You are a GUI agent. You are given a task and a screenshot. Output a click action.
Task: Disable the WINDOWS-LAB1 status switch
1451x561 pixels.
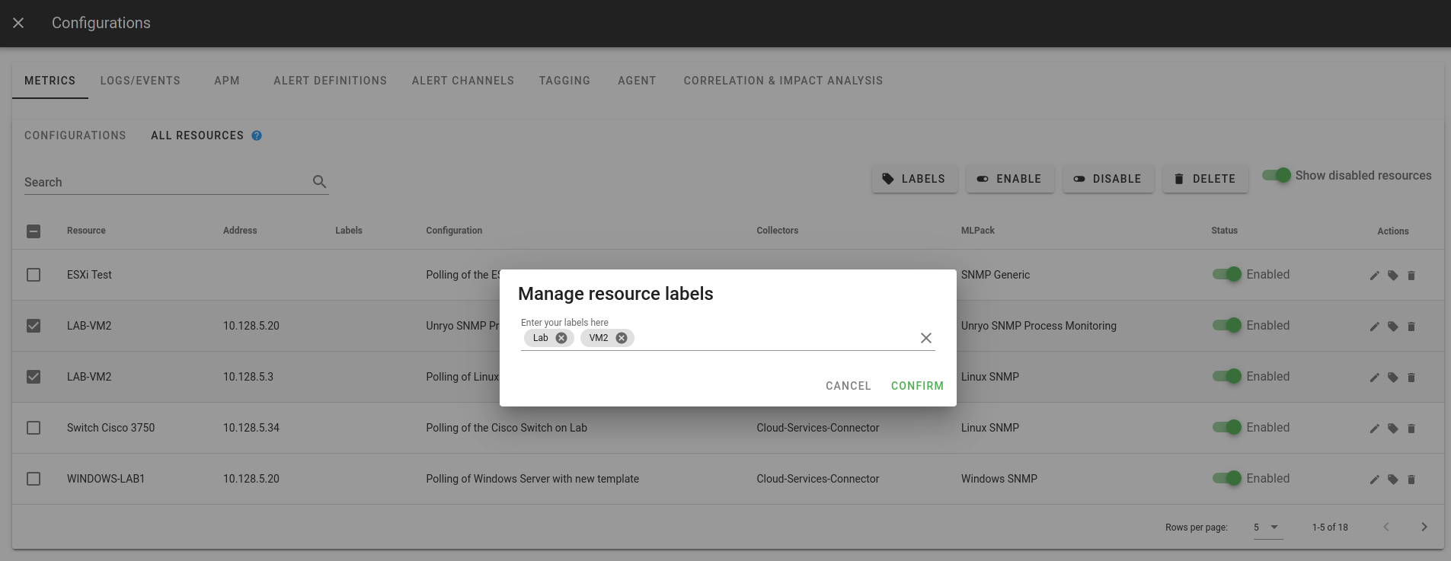tap(1227, 478)
